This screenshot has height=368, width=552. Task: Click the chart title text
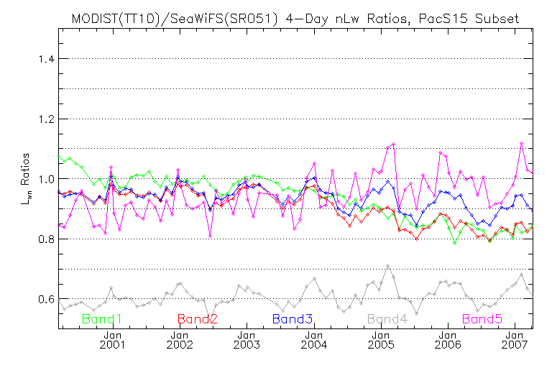pyautogui.click(x=295, y=18)
